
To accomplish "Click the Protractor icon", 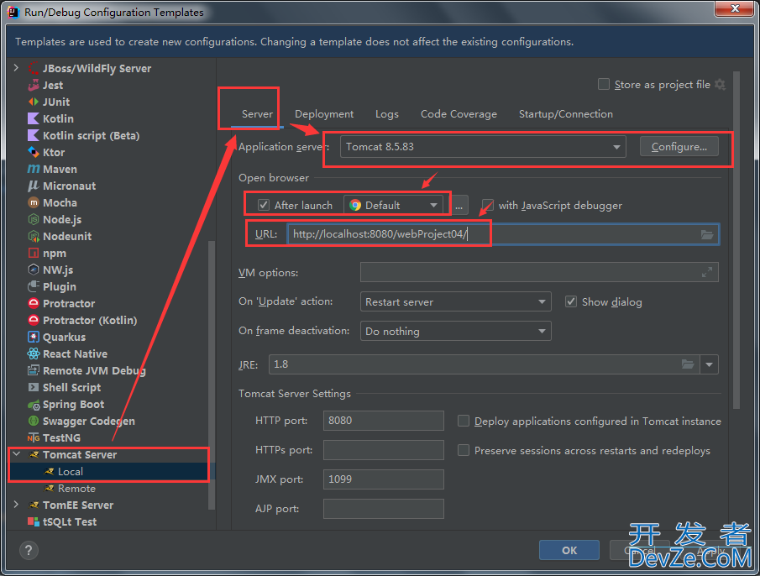I will click(x=34, y=303).
